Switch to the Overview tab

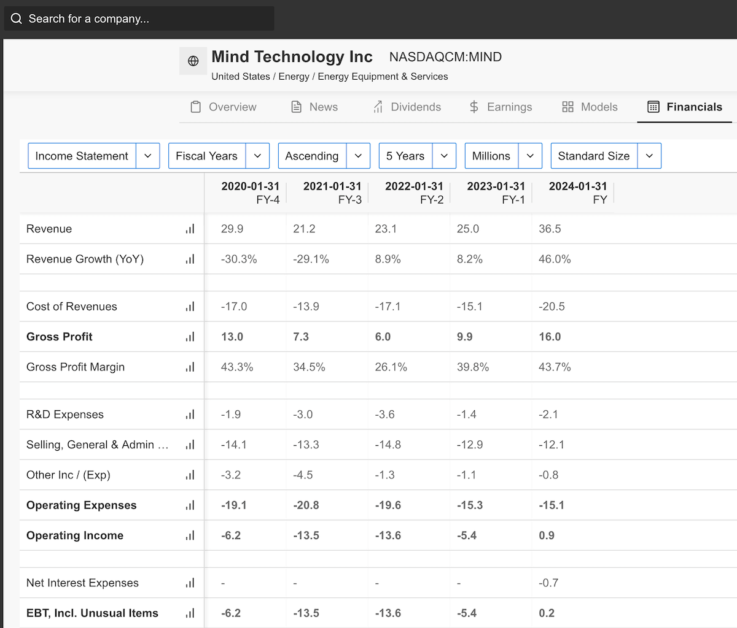coord(223,107)
